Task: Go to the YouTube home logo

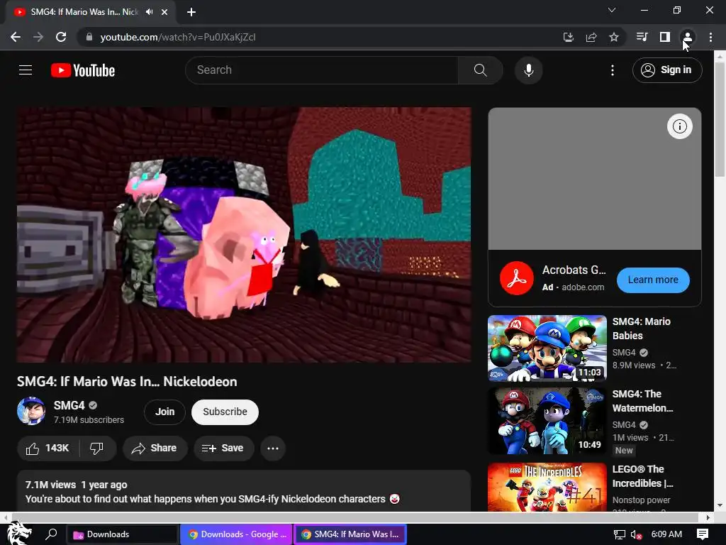Action: [x=83, y=70]
